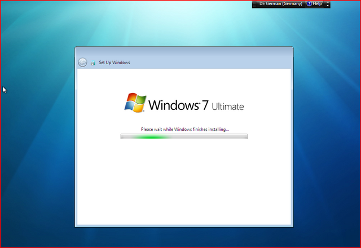
Task: Open the Help question mark icon
Action: point(309,4)
